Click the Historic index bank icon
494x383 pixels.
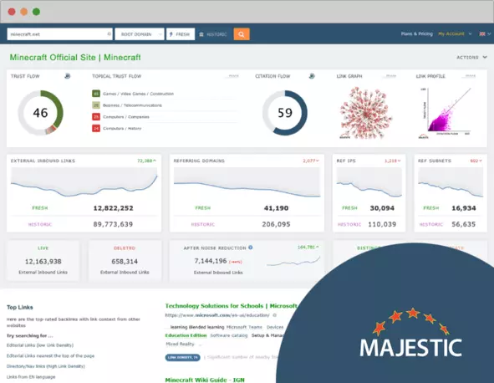(x=201, y=34)
